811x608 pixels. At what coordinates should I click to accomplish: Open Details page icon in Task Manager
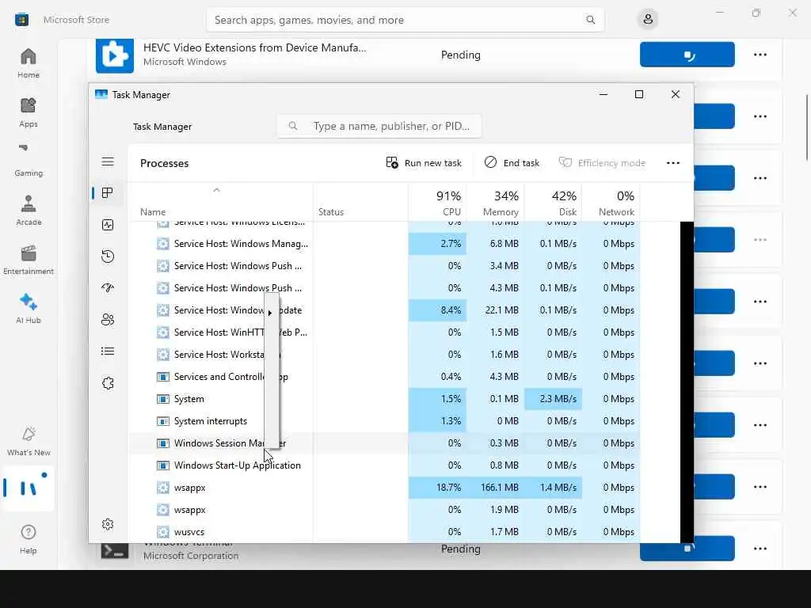pos(108,351)
